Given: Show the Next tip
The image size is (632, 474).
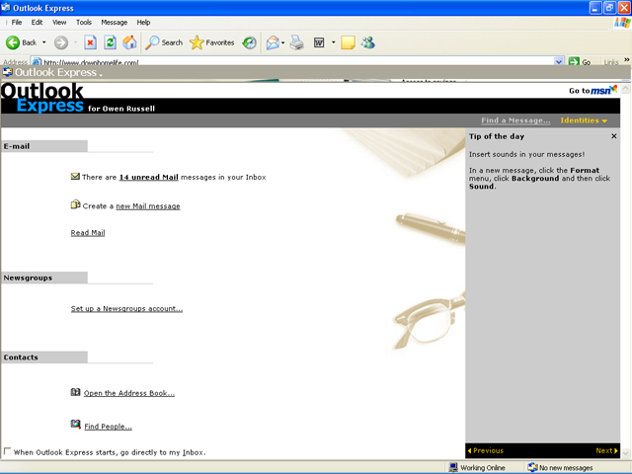Looking at the screenshot, I should point(606,450).
